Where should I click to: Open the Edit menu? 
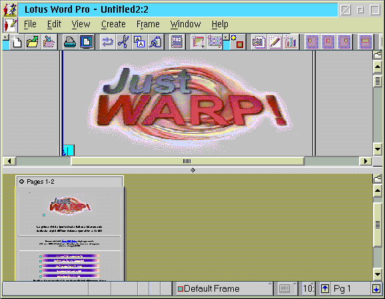[x=54, y=24]
